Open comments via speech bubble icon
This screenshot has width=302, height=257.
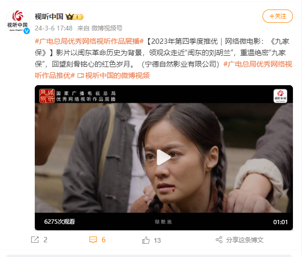click(x=93, y=240)
